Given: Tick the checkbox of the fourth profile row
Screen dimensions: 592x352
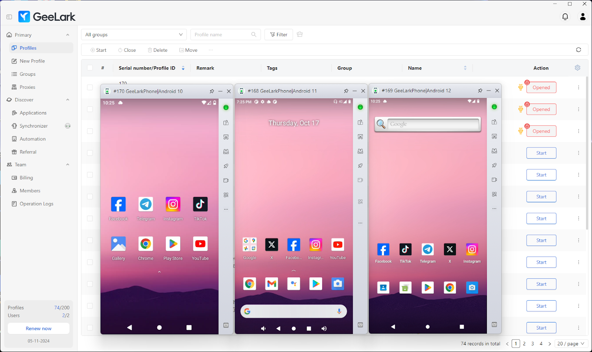Looking at the screenshot, I should pos(90,153).
